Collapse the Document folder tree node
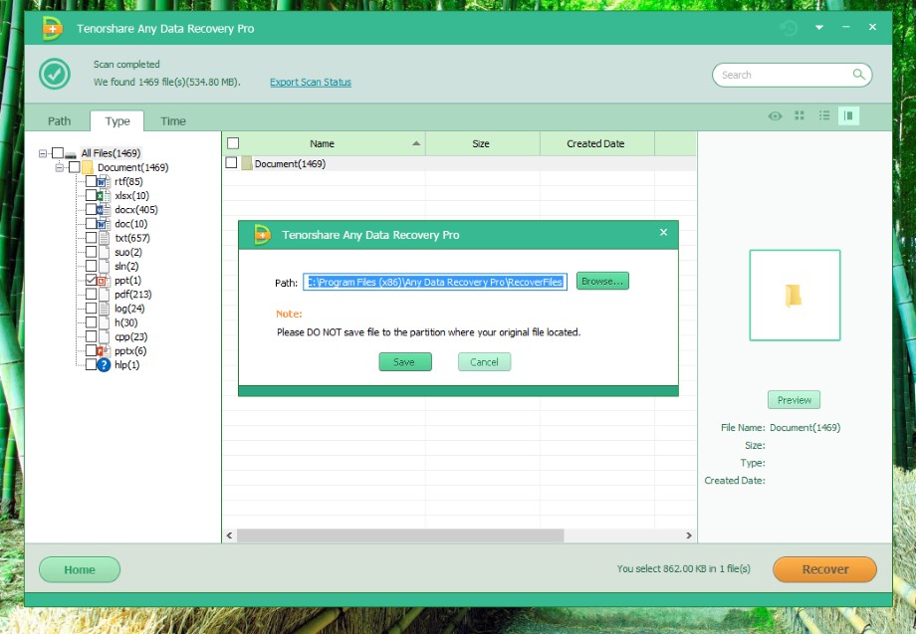 click(59, 167)
